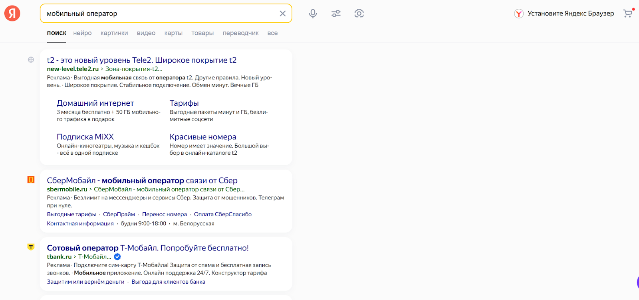Viewport: 639px width, 300px height.
Task: Click the verified badge next to T-Мобайл
Action: coord(117,257)
